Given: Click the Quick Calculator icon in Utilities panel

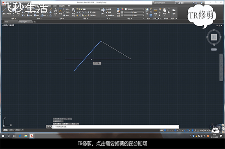Looking at the screenshot, I should (x=160, y=15).
